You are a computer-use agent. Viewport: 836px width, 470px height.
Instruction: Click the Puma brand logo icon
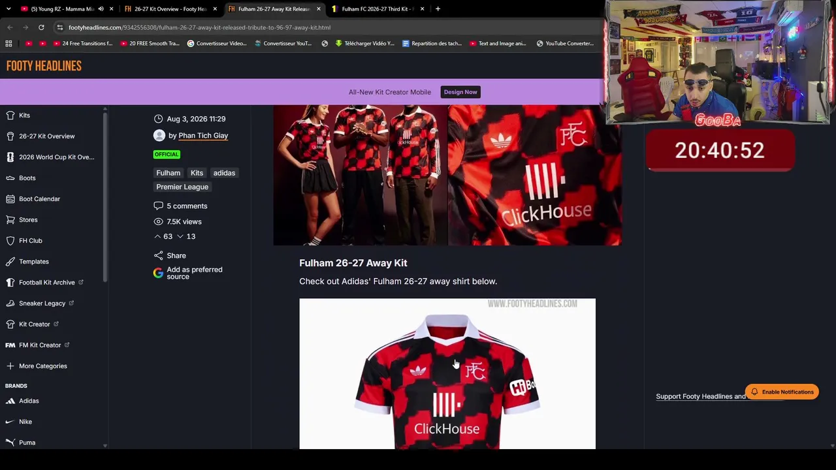pyautogui.click(x=10, y=443)
